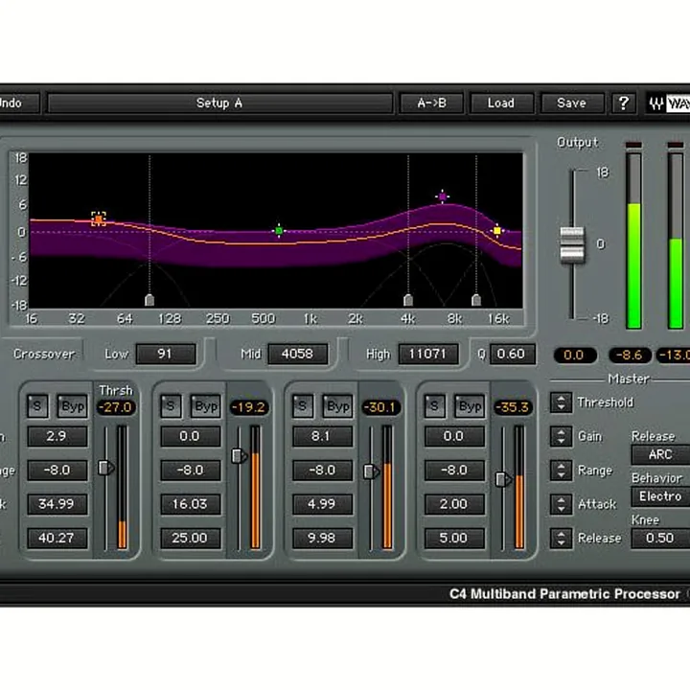Click band one attack value 34.99

57,504
